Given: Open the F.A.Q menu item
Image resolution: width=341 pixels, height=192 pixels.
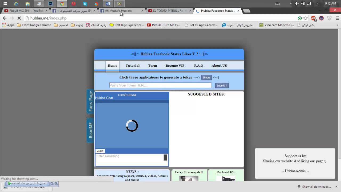Looking at the screenshot, I should tap(198, 66).
